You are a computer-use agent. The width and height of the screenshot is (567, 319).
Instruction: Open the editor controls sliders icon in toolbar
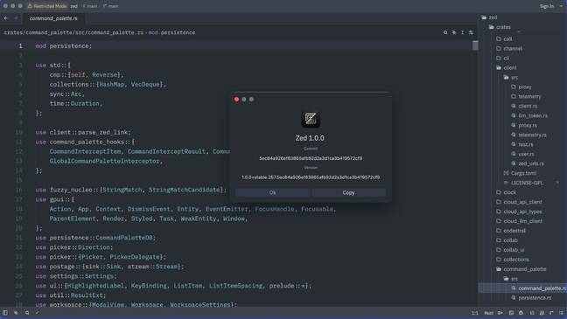pyautogui.click(x=471, y=32)
